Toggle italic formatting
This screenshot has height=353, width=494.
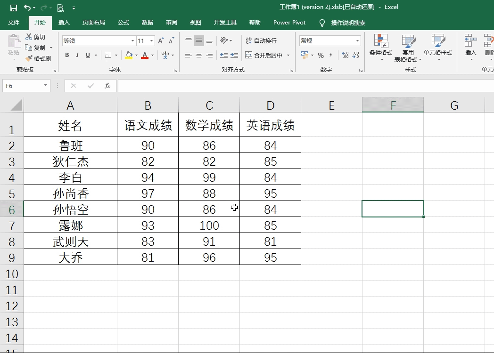pos(77,55)
